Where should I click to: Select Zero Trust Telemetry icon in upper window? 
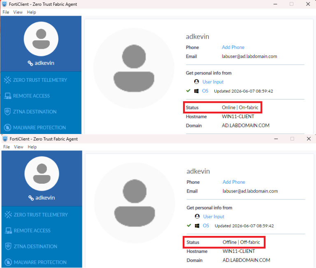[x=7, y=80]
